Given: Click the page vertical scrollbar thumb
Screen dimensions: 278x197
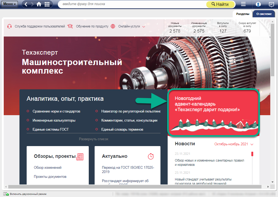Looking at the screenshot, I should tap(272, 50).
